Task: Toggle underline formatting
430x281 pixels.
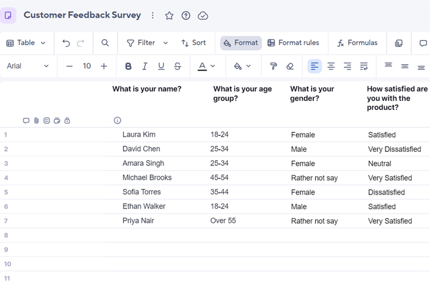Action: [x=161, y=66]
